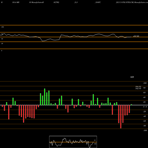The height and width of the screenshot is (148, 148).
Task: Click the RSI axis label 30
Action: point(2,44)
